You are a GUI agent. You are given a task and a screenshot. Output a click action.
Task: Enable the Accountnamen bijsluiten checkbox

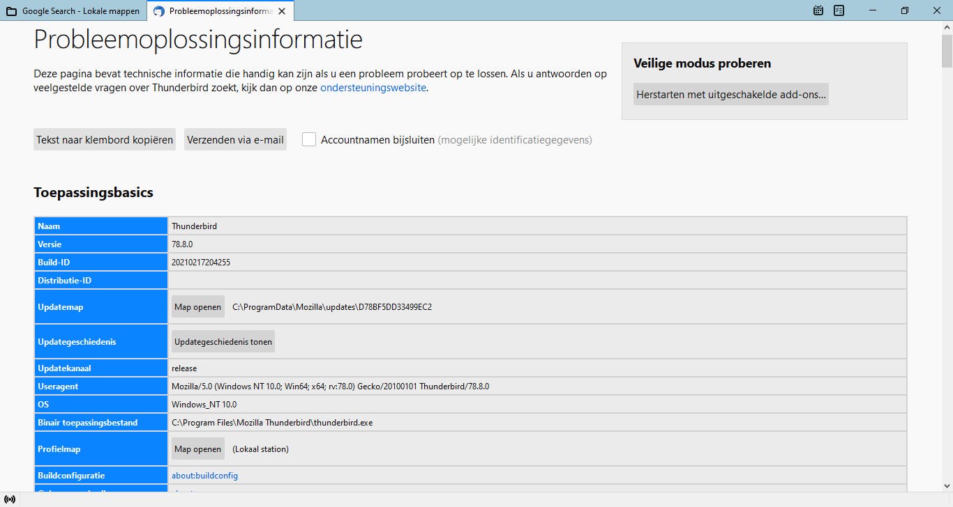pos(309,139)
